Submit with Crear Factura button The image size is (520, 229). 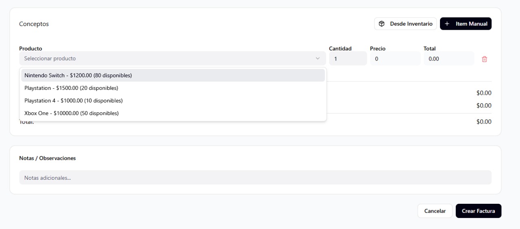coord(478,211)
